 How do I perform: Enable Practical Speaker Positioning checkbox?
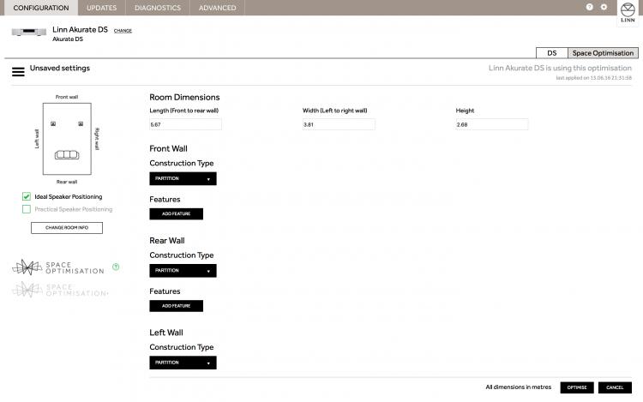point(27,209)
